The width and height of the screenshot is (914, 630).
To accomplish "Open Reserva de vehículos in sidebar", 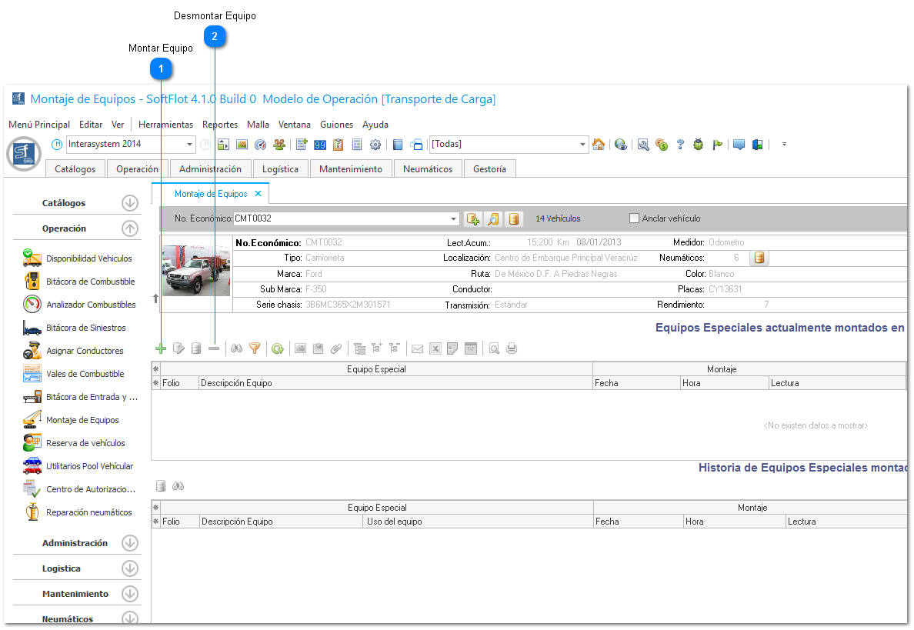I will (85, 443).
